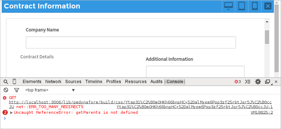Close the Contract Information preview
281x129 pixels.
pos(268,6)
